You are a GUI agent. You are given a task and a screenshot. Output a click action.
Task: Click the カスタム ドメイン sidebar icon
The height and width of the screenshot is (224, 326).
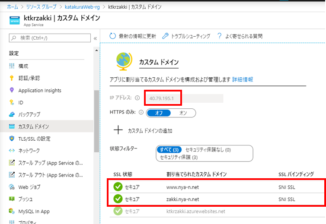(12, 126)
